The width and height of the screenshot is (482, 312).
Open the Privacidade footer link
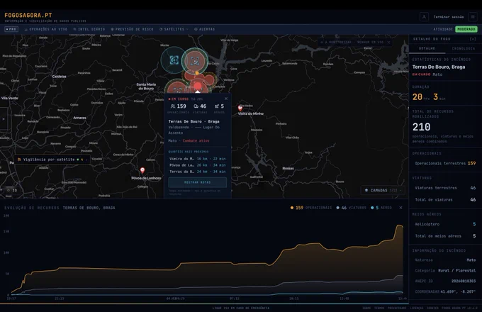point(397,308)
